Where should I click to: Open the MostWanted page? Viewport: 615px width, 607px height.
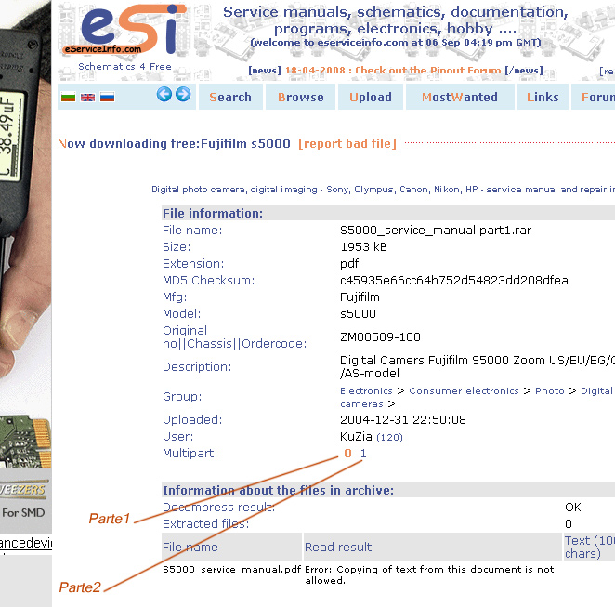coord(460,97)
